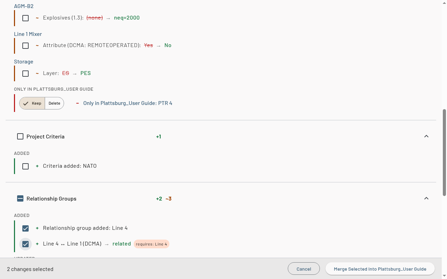
Task: Check the REMOTEOPERATED attribute change checkbox
Action: [25, 45]
